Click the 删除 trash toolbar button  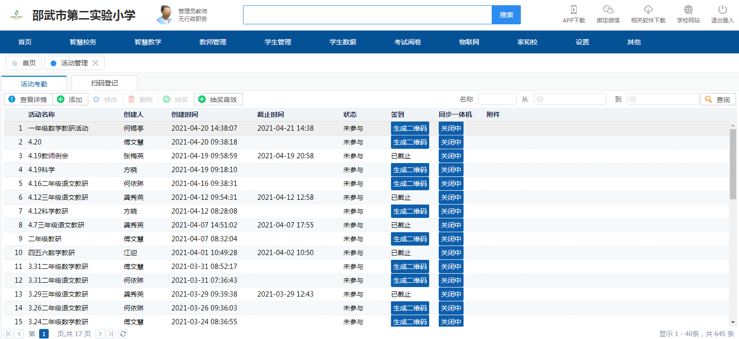[141, 99]
